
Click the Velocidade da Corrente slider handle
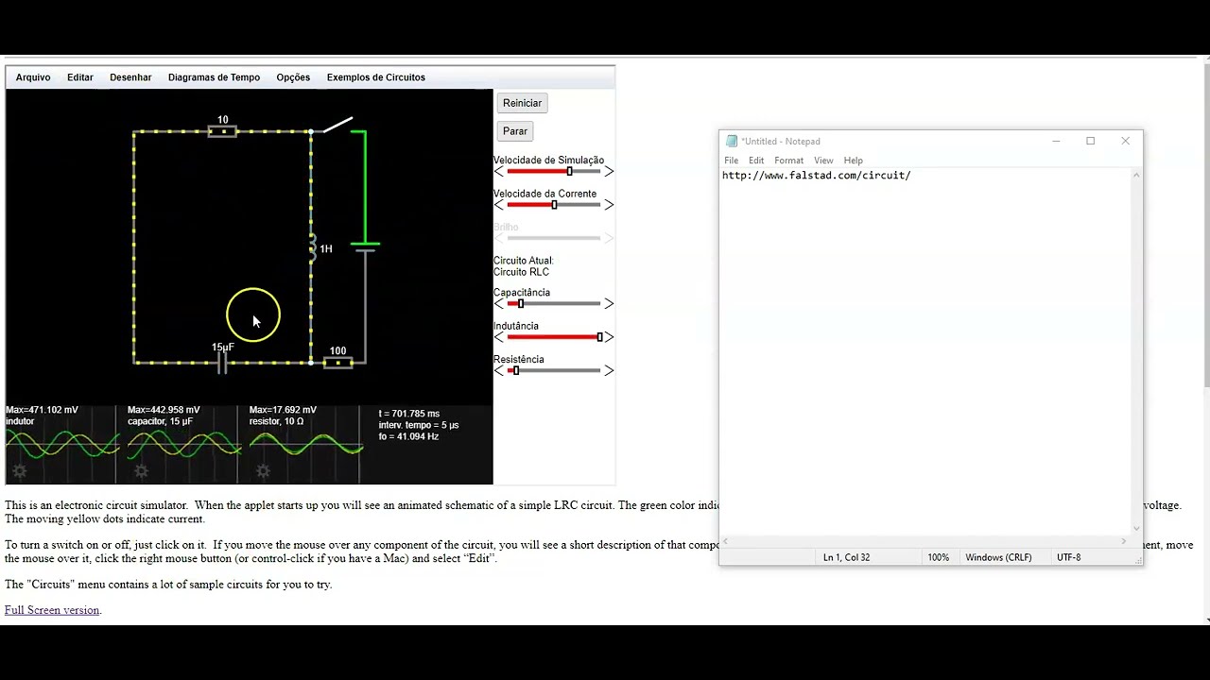(x=554, y=205)
